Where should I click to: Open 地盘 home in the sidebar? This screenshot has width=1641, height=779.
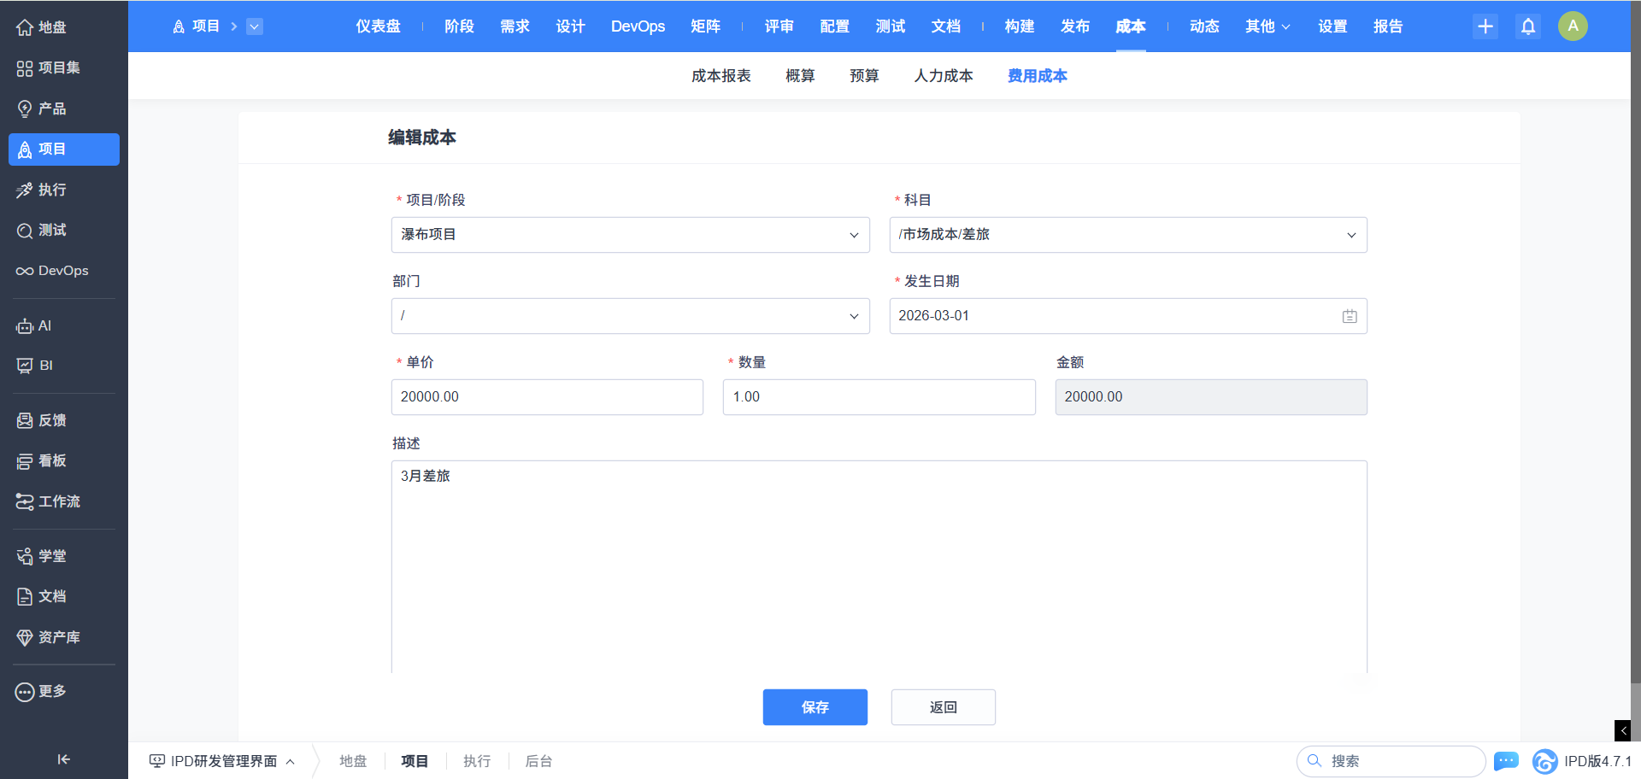pos(63,27)
